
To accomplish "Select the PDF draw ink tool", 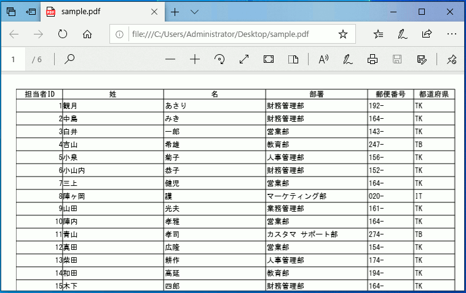I will point(348,59).
